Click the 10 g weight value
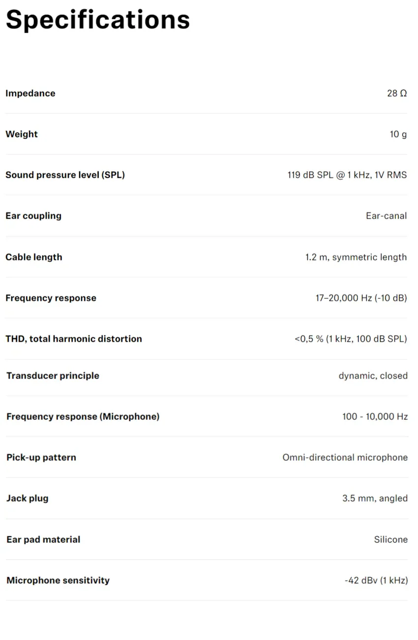The image size is (418, 640). point(398,134)
